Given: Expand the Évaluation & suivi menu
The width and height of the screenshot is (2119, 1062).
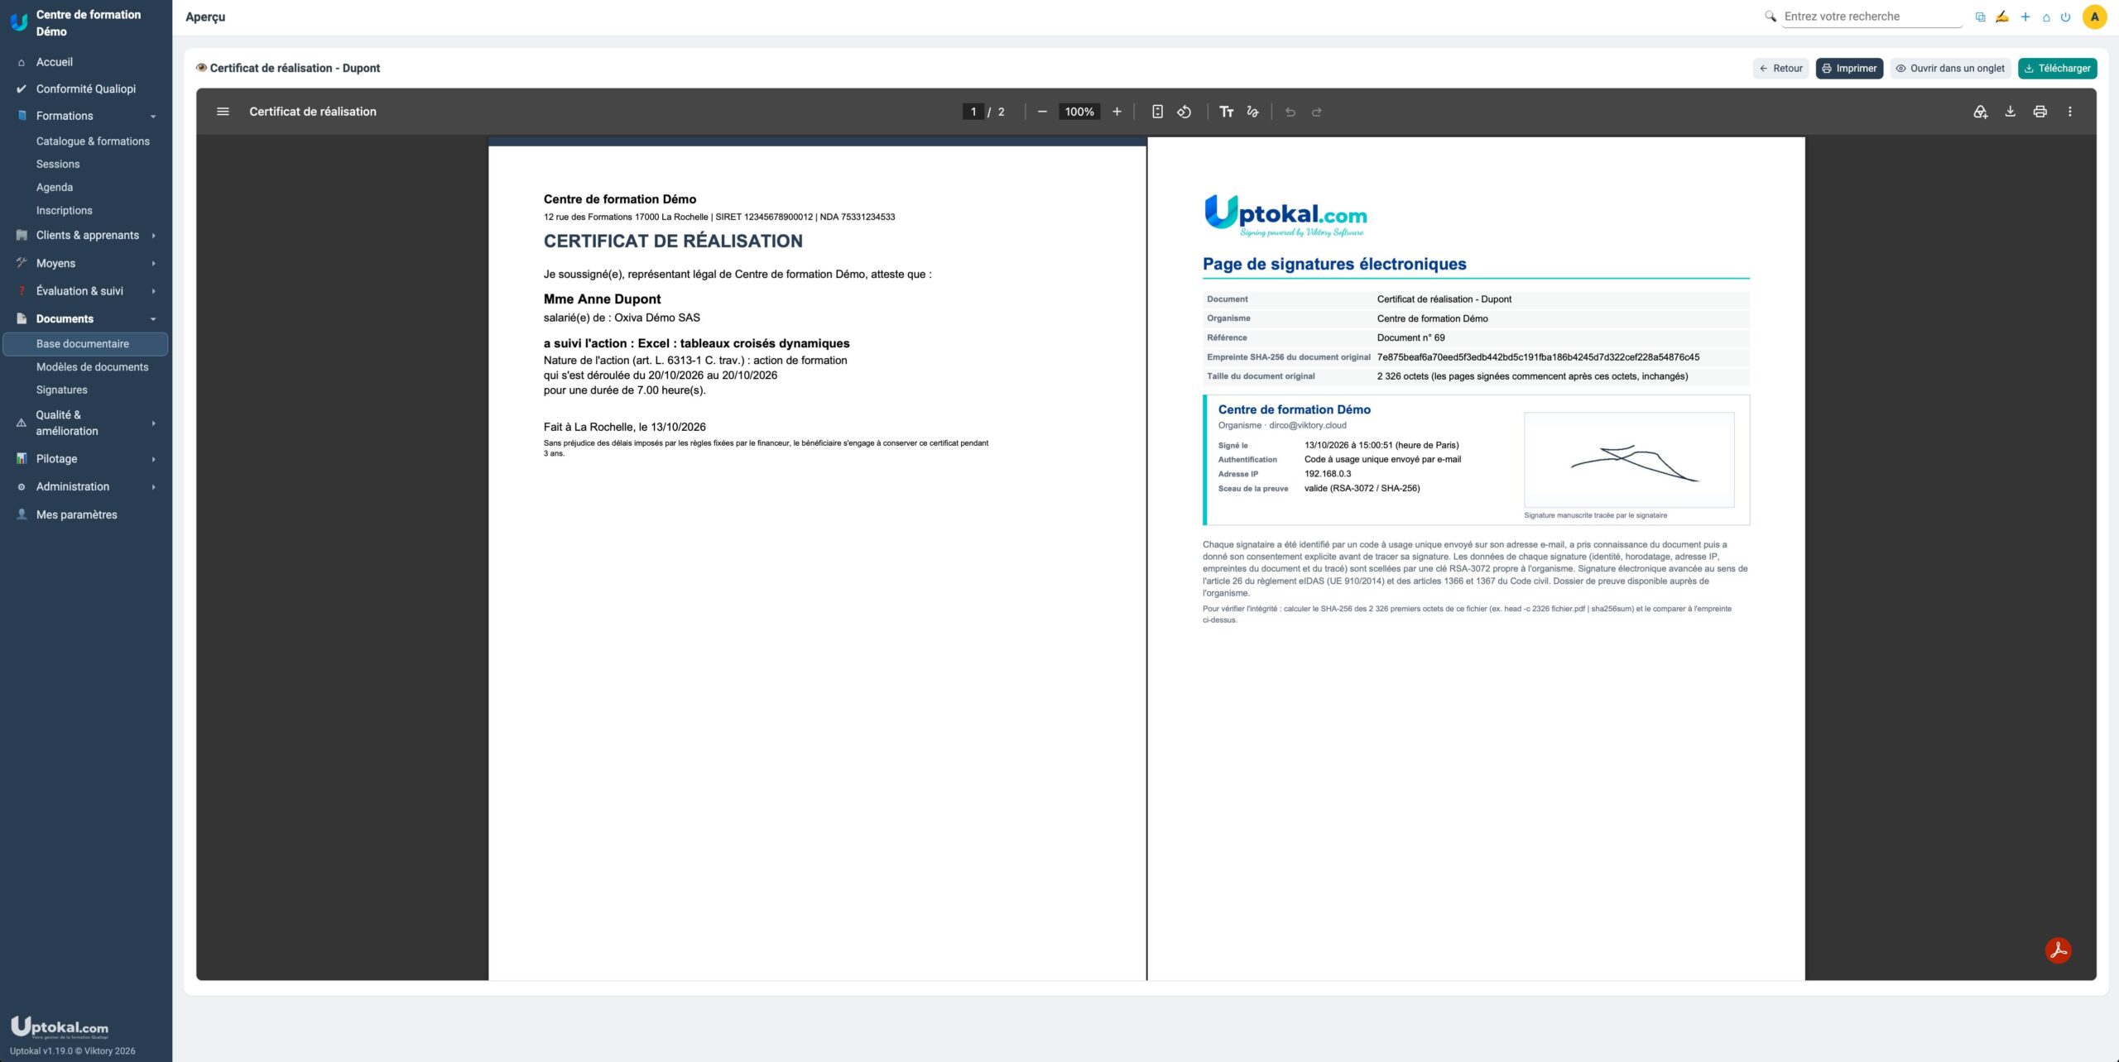Looking at the screenshot, I should point(86,291).
